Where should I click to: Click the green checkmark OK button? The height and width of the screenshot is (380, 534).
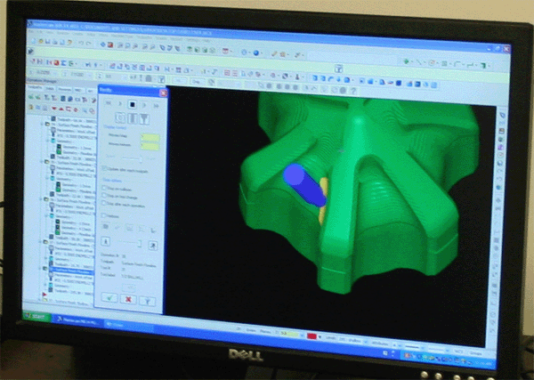tap(109, 299)
